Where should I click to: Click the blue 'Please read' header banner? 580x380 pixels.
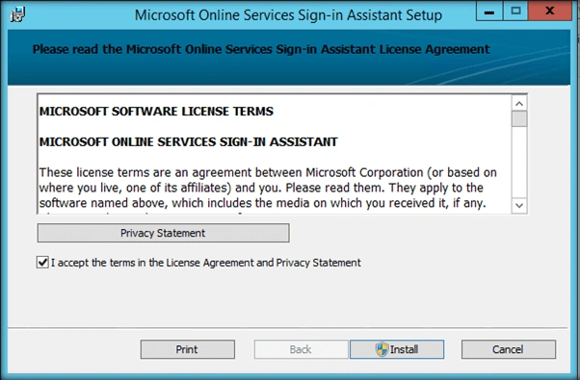point(289,57)
